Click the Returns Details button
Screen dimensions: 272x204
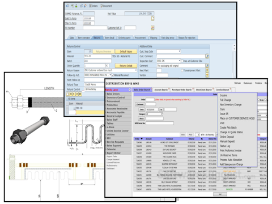click(x=126, y=66)
